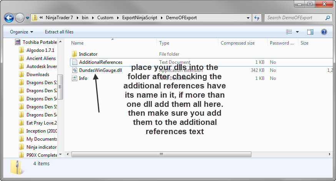Show hidden path levels via double chevron
The image size is (336, 181).
click(41, 18)
